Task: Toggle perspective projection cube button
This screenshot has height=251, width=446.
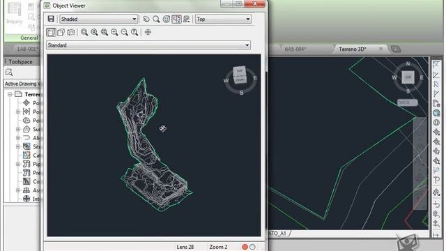Action: [x=61, y=32]
